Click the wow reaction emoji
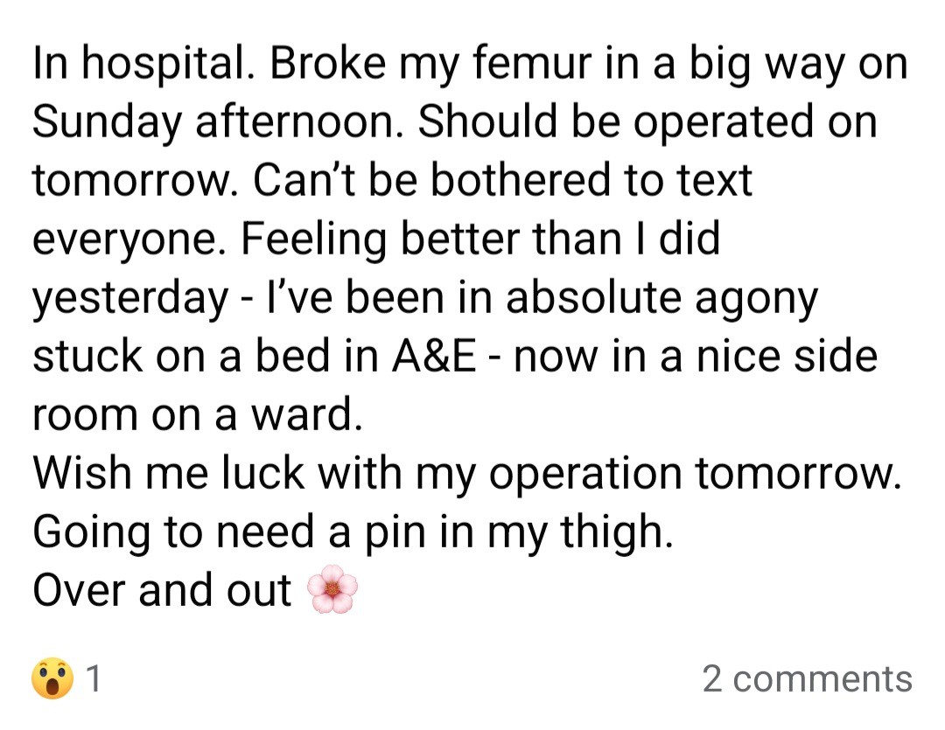The image size is (945, 730). tap(52, 680)
